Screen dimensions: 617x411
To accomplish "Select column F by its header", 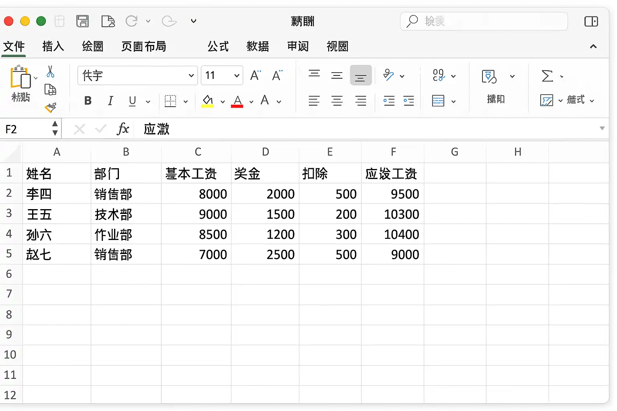I will click(393, 152).
